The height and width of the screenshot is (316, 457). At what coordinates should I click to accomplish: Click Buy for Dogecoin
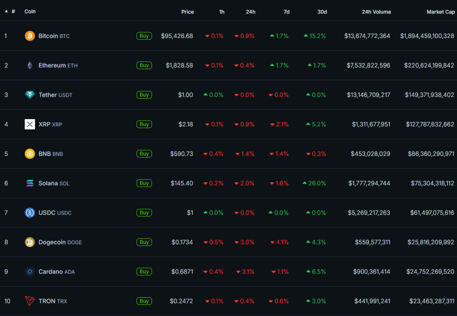tap(144, 242)
